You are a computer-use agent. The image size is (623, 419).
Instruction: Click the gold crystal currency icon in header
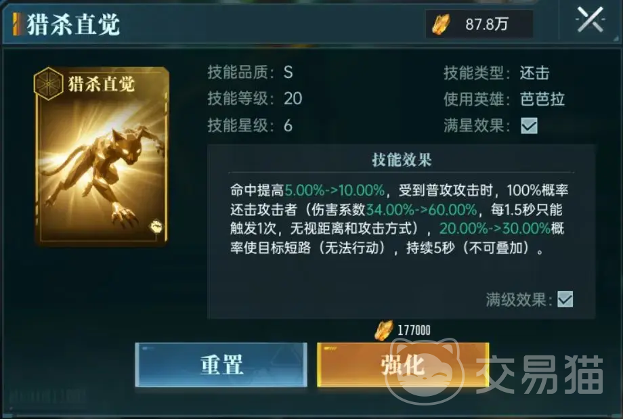pos(441,24)
